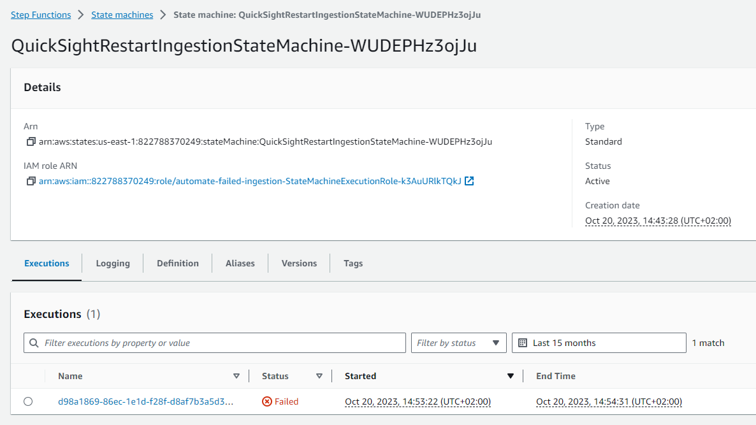Click the Standard type value
Image resolution: width=756 pixels, height=425 pixels.
pos(603,141)
